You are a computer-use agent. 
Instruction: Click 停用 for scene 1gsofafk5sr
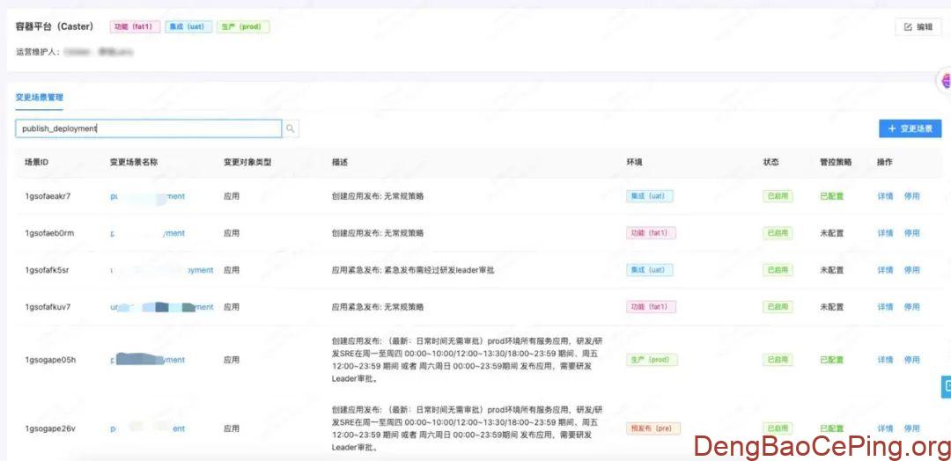tap(911, 270)
